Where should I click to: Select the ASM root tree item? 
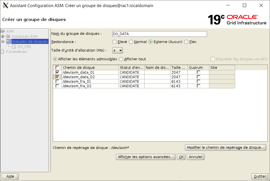[x=10, y=31]
